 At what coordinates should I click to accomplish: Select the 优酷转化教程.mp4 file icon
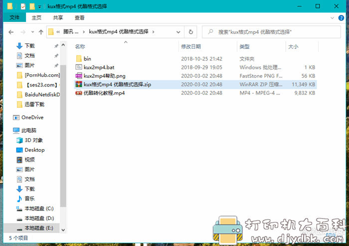coord(79,93)
